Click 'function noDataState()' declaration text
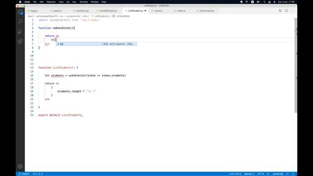Screen dimensions: 313x176 point(57,28)
